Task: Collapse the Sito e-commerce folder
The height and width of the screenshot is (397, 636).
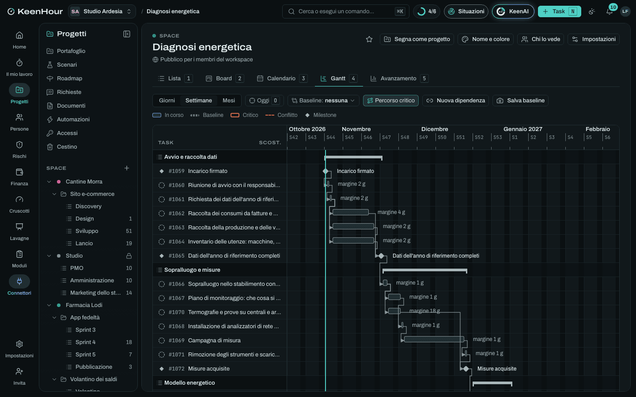Action: 54,194
